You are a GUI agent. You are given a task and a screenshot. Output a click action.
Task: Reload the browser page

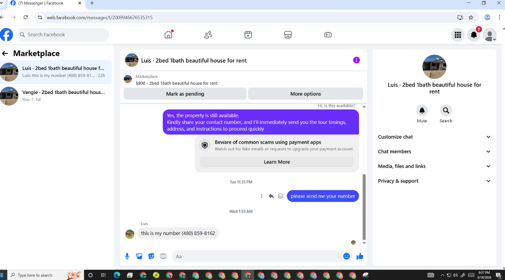point(26,17)
